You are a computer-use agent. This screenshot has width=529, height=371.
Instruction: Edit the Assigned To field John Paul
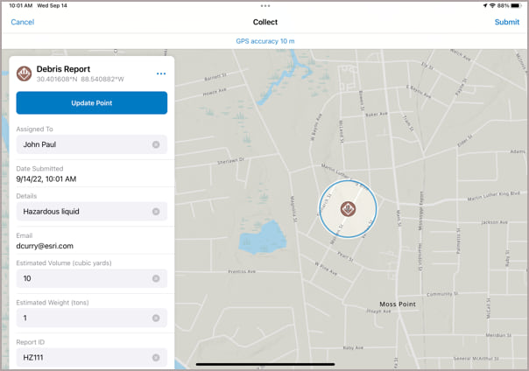pyautogui.click(x=92, y=144)
